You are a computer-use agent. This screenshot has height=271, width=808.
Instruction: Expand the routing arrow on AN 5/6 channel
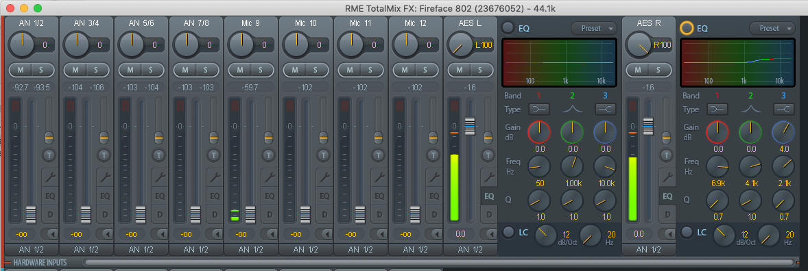(159, 234)
